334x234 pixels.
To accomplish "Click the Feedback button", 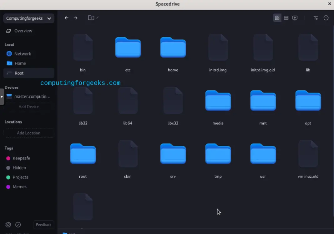I will 43,225.
